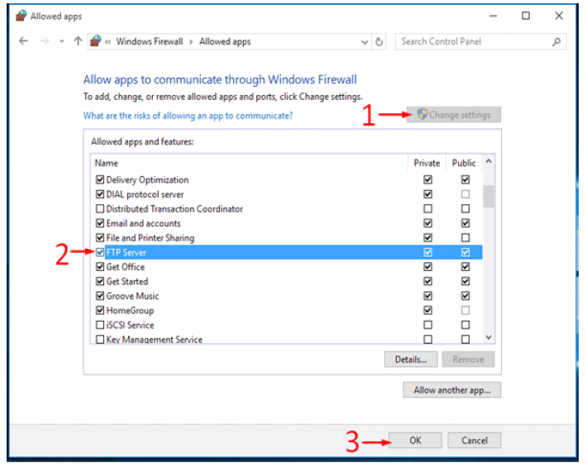The height and width of the screenshot is (472, 587).
Task: Toggle DIAL protocol server Private checkbox
Action: pyautogui.click(x=428, y=194)
